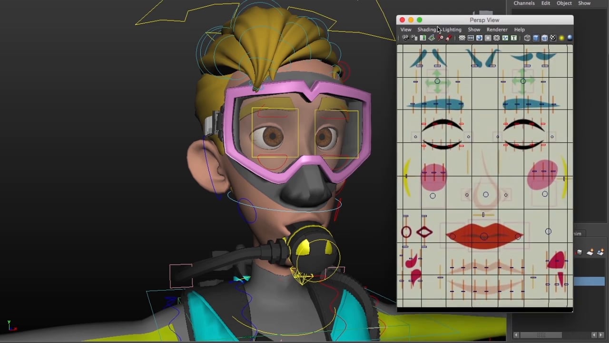Switch to wireframe cube display icon
This screenshot has height=343, width=609.
coord(527,38)
